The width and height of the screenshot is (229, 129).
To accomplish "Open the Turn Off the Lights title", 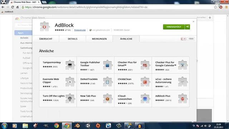I will (54, 96).
